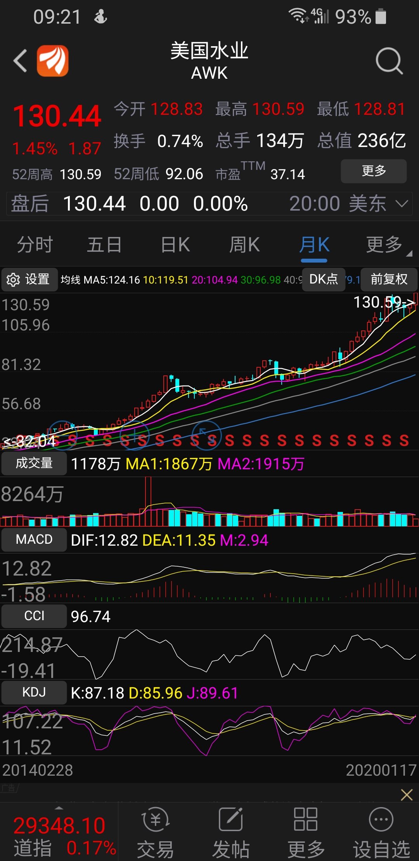The width and height of the screenshot is (419, 861).
Task: Tap the 最低 128.81 value
Action: click(x=362, y=109)
